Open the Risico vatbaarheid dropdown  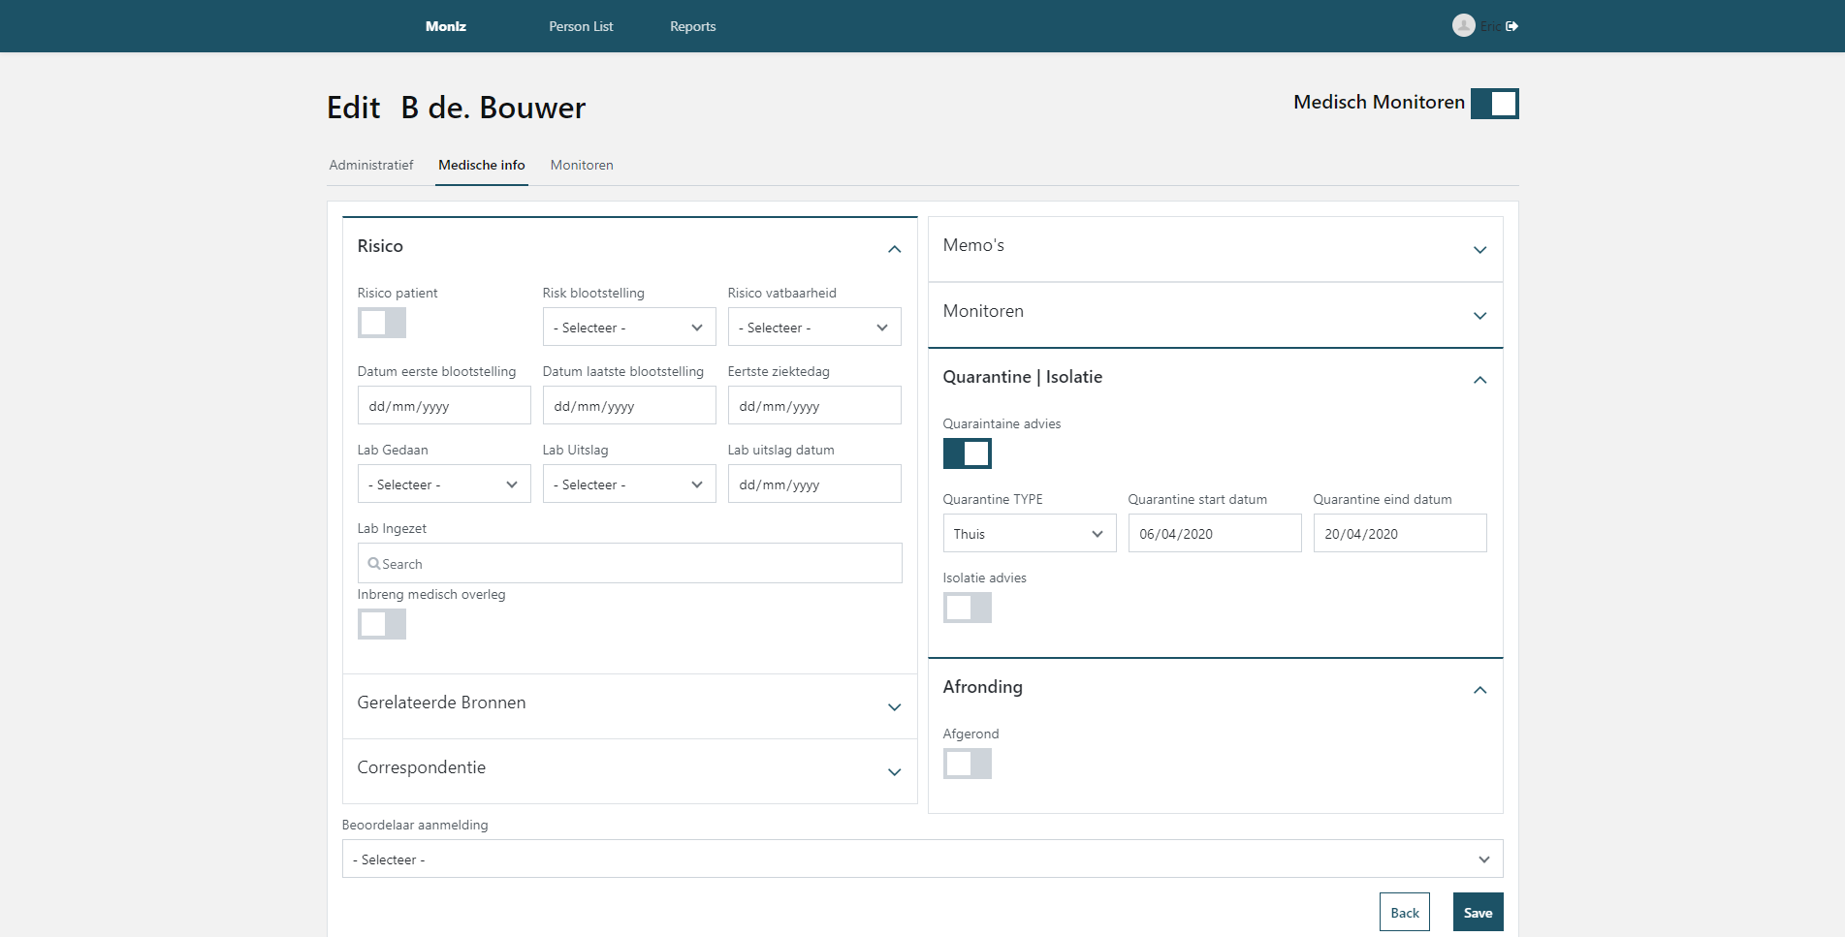(814, 328)
